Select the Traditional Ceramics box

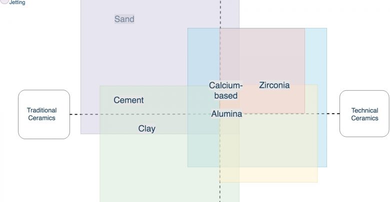tap(44, 114)
